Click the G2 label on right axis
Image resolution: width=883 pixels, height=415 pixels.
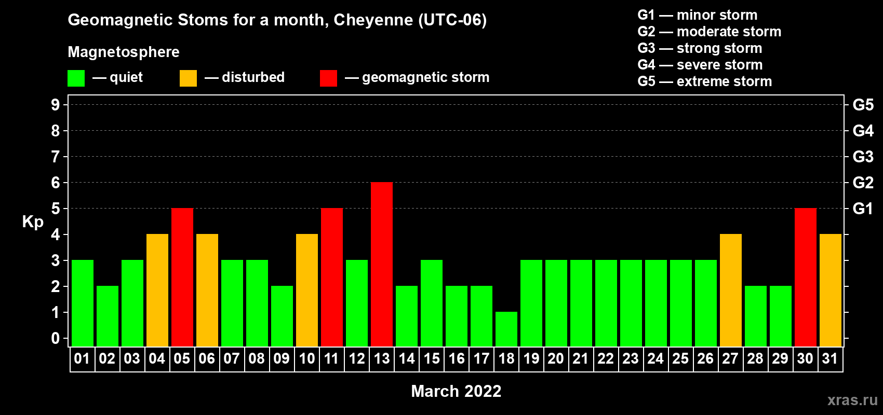pyautogui.click(x=863, y=183)
